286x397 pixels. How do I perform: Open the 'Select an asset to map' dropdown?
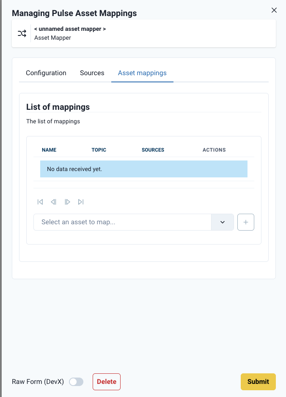[x=123, y=222]
